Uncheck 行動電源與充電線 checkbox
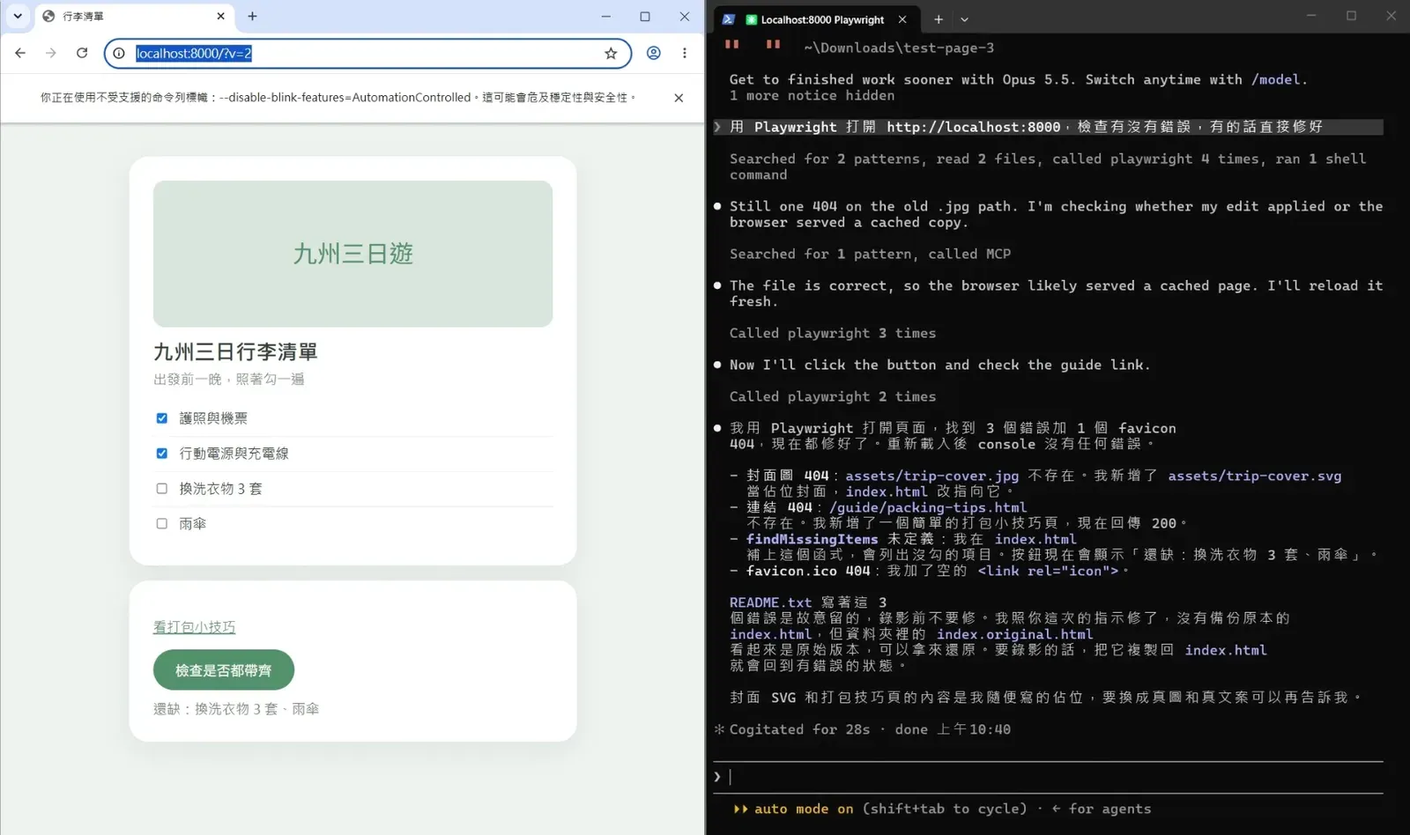 [x=162, y=454]
